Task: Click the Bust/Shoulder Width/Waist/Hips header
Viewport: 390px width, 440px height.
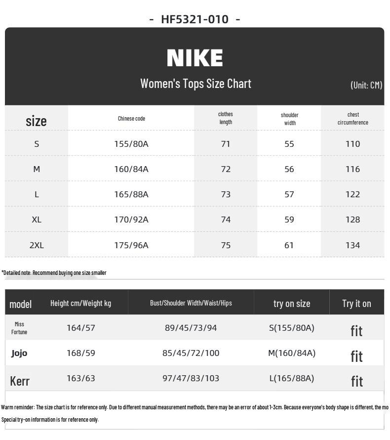Action: 191,303
